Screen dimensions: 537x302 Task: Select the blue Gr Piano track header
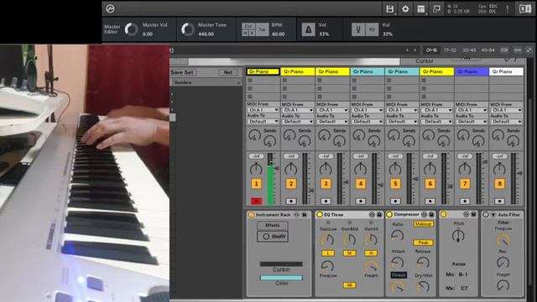(472, 71)
